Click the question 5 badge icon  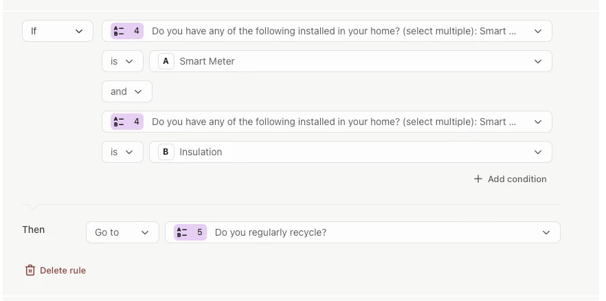pyautogui.click(x=190, y=232)
